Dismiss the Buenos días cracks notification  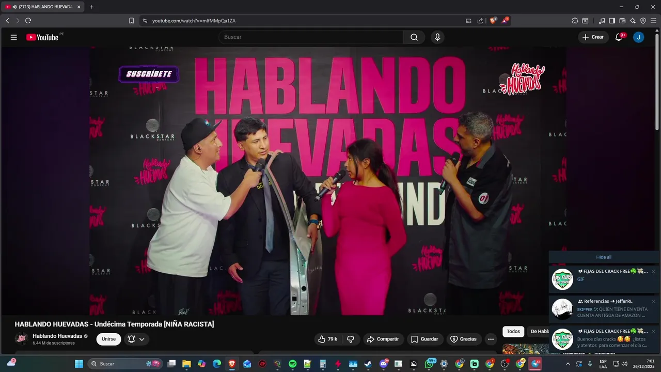(653, 331)
